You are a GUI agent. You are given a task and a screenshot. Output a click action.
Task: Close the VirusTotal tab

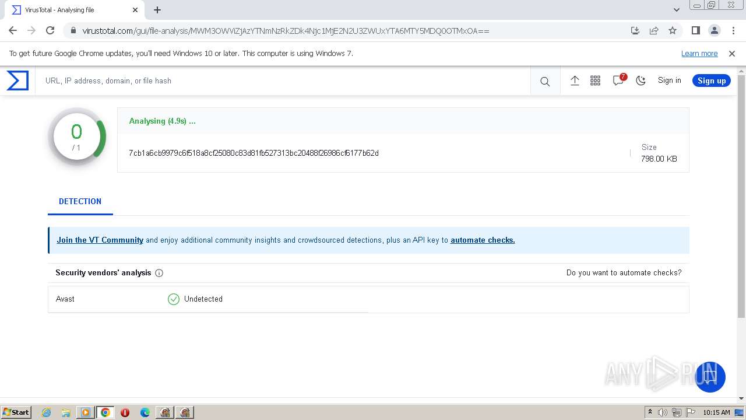[x=135, y=10]
